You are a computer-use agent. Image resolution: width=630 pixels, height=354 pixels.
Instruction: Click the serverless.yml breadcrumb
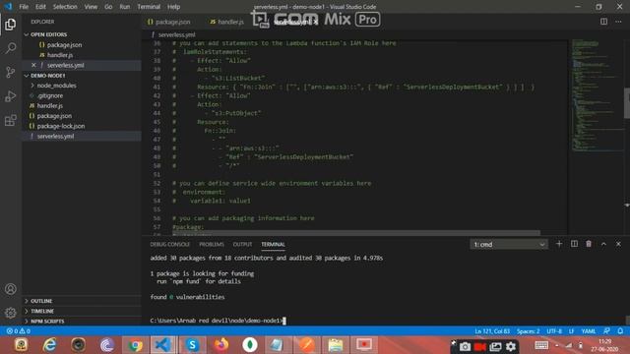(x=176, y=35)
